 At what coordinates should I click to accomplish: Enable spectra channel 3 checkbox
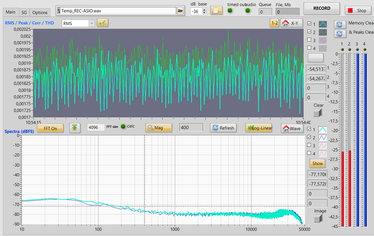pyautogui.click(x=309, y=145)
